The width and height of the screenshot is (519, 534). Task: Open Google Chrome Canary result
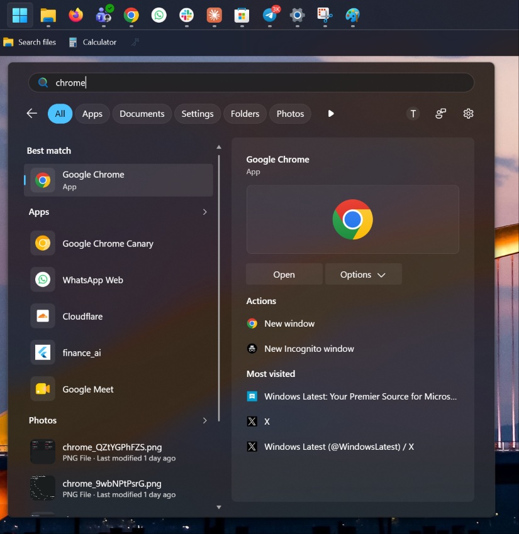click(118, 244)
